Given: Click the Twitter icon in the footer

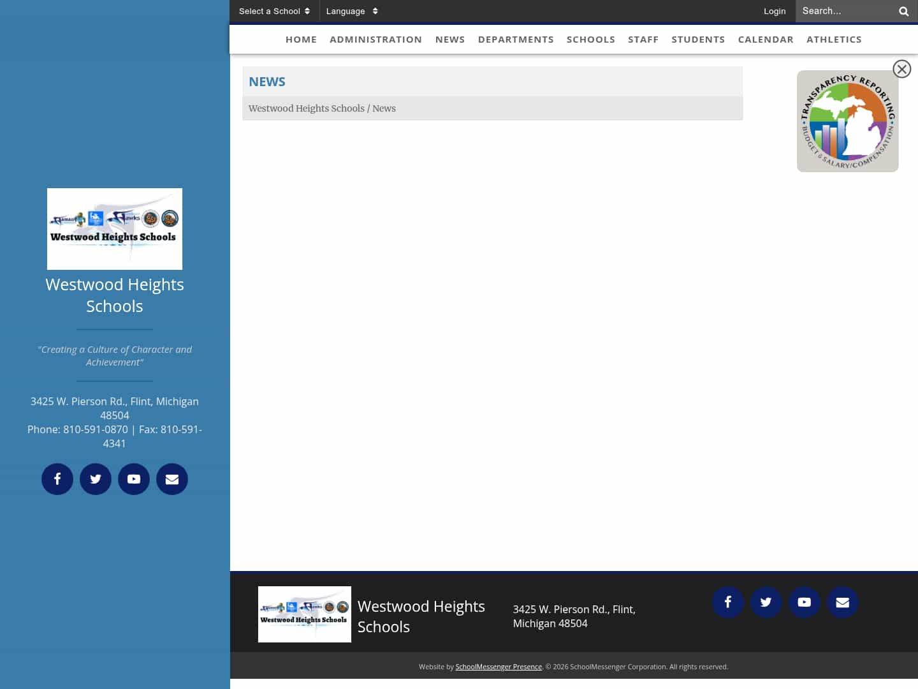Looking at the screenshot, I should [x=766, y=602].
